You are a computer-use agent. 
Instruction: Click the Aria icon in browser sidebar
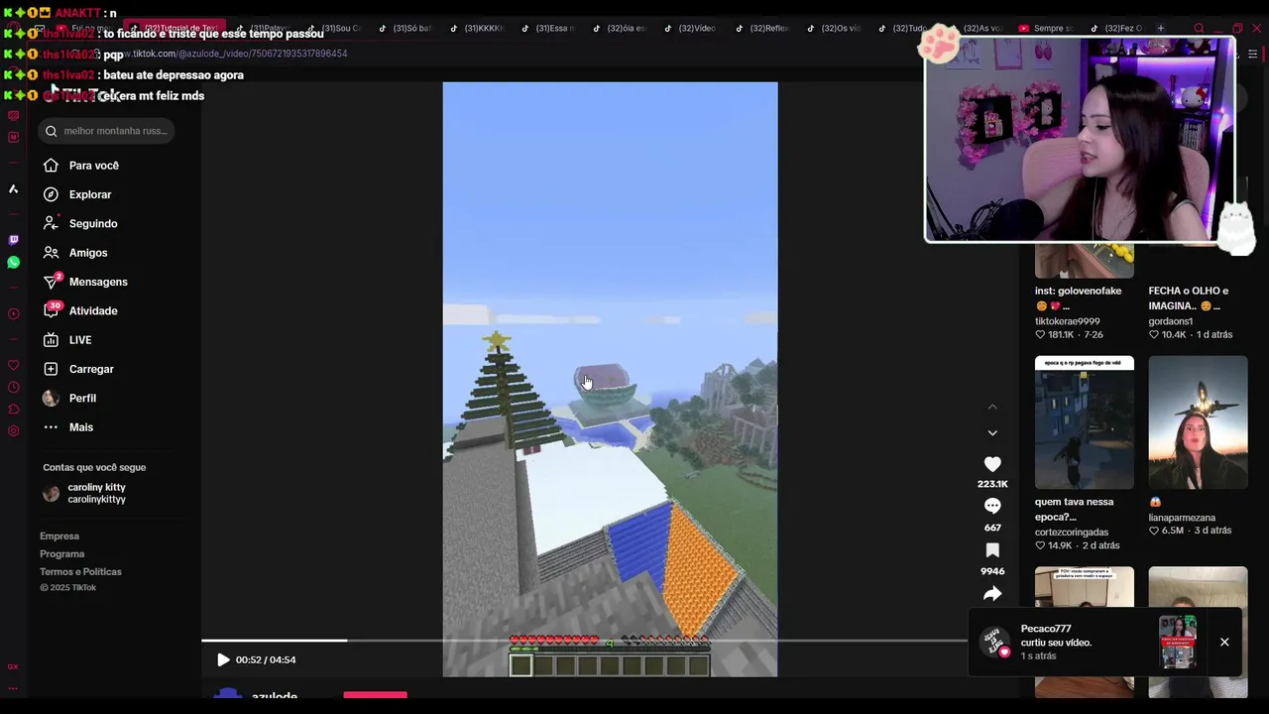tap(13, 188)
